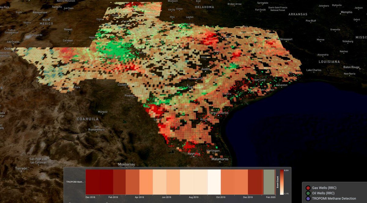Click the Las Cruces map label
Screen dimensions: 367x203
13,42
